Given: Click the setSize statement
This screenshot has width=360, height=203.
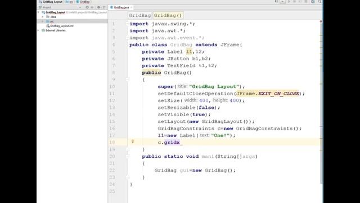Looking at the screenshot, I should click(201, 100).
